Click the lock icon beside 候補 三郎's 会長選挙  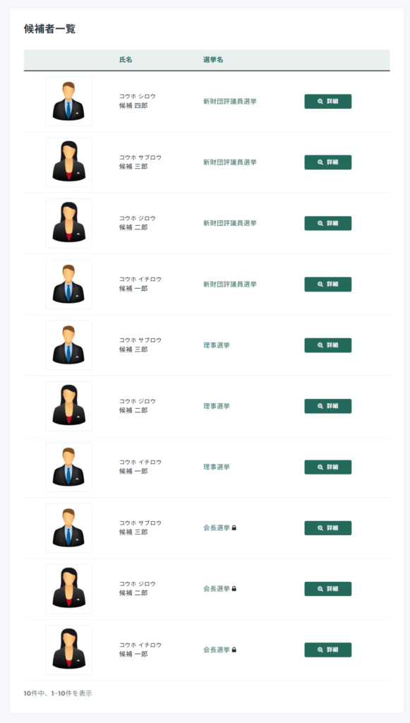click(x=234, y=528)
